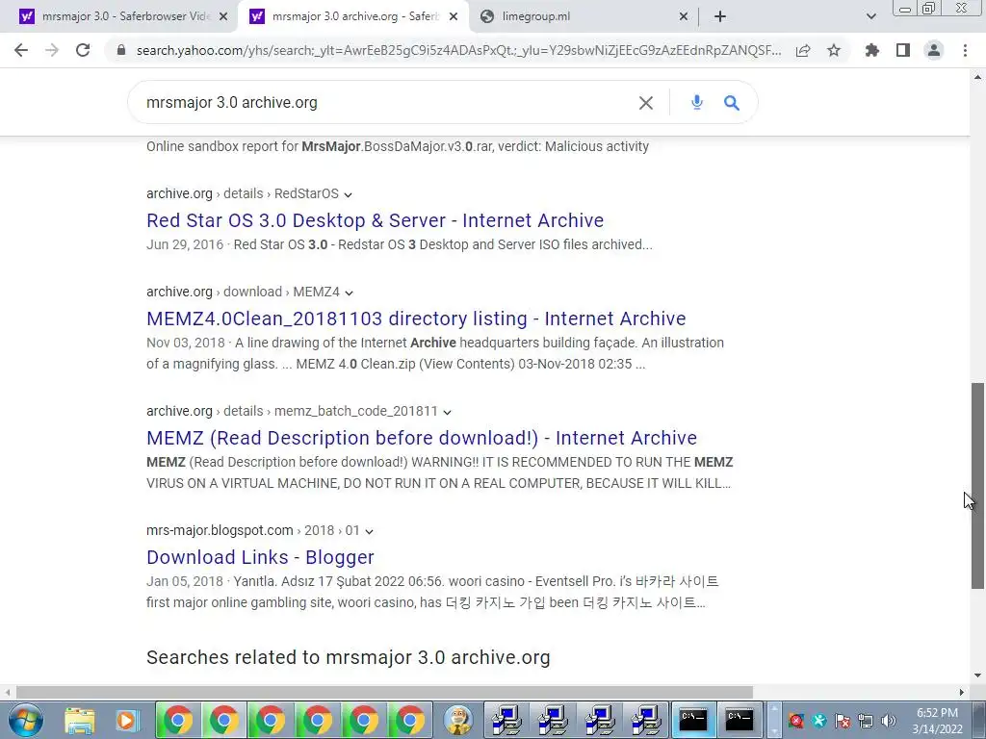Click the browser forward arrow
This screenshot has height=739, width=986.
(52, 50)
